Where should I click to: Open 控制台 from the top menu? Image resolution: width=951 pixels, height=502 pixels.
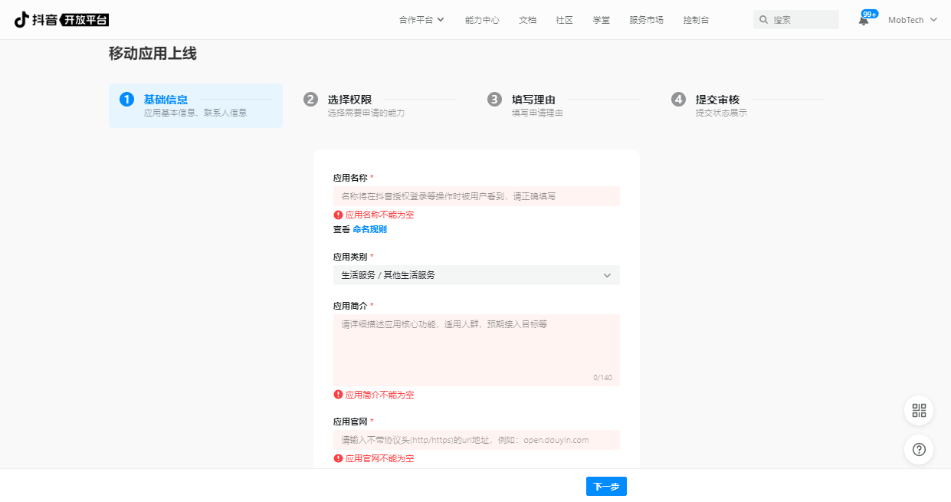tap(696, 20)
